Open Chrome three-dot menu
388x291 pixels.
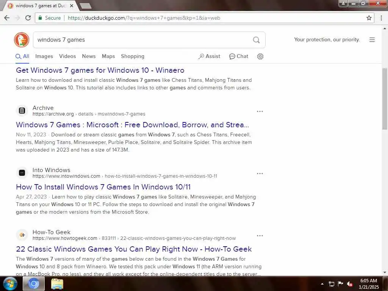381,18
